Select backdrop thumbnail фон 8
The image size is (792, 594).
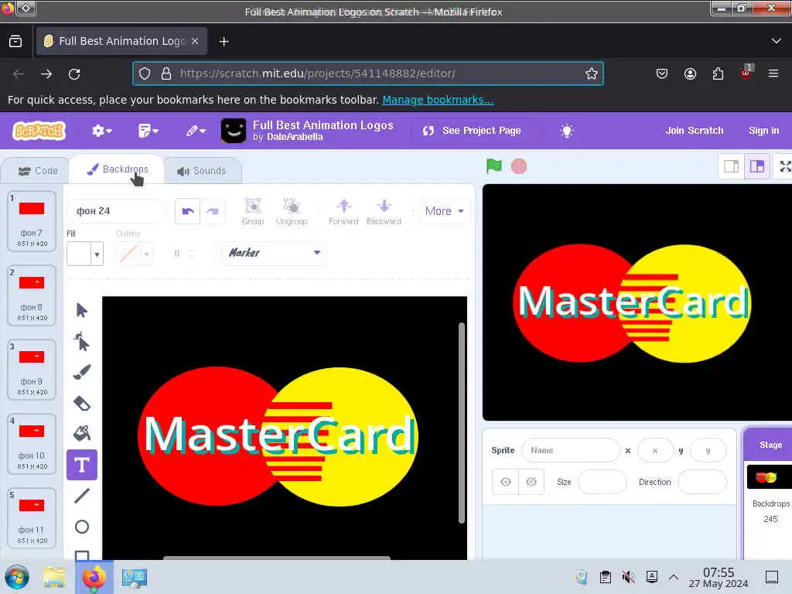pos(31,295)
